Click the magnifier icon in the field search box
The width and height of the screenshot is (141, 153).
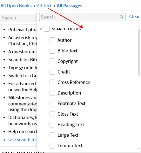pyautogui.click(x=121, y=17)
